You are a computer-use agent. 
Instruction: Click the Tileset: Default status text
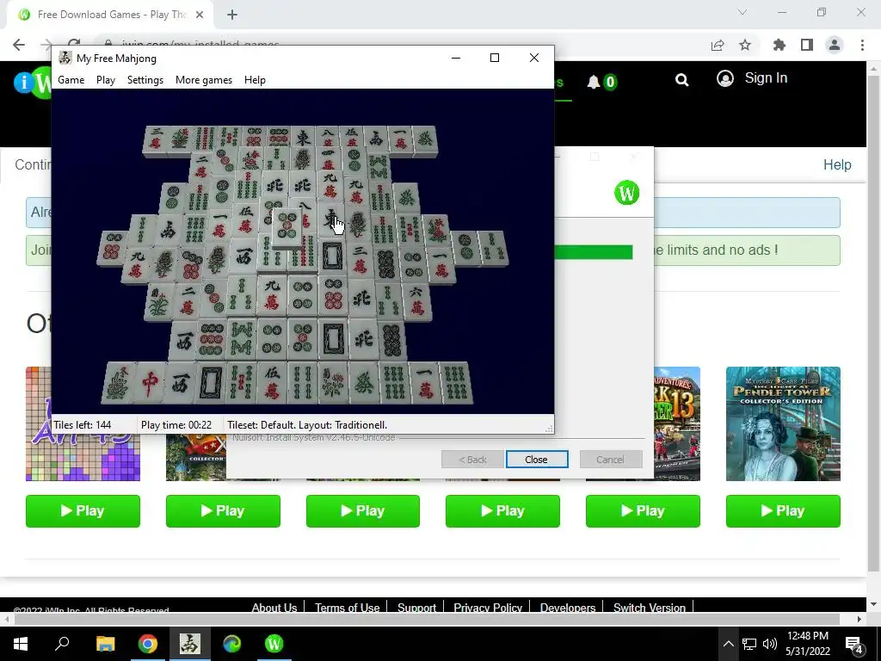(x=307, y=425)
